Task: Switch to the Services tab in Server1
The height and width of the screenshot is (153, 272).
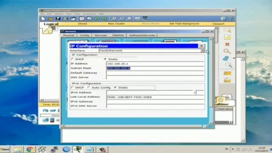Action: pos(101,35)
